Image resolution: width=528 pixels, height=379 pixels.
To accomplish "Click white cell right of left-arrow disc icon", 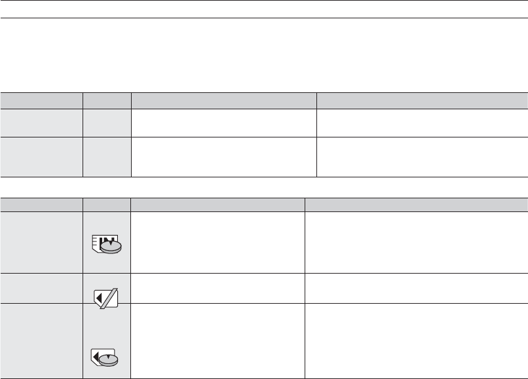I will pyautogui.click(x=218, y=340).
